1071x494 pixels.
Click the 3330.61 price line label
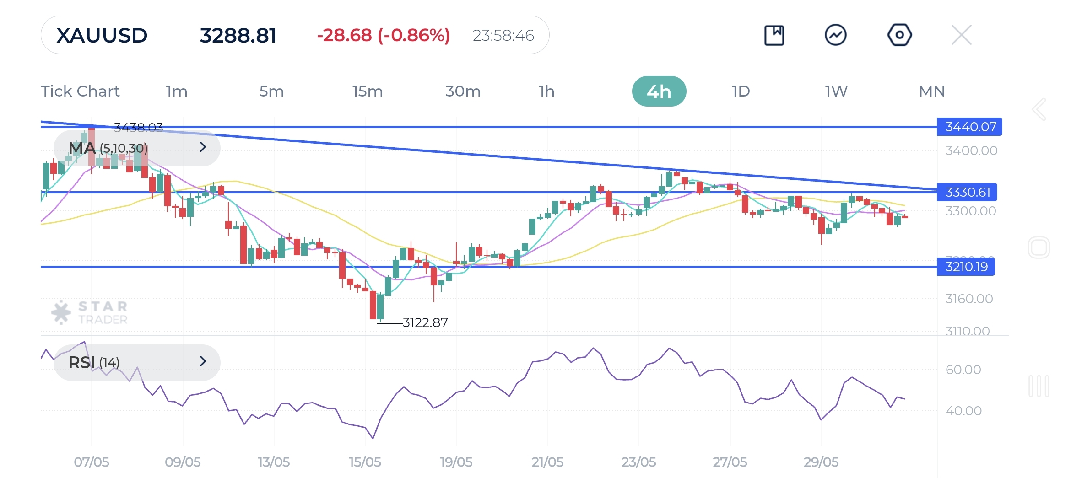point(967,192)
